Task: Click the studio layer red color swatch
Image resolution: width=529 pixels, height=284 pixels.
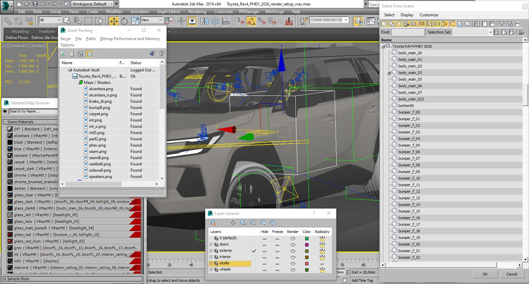Action: (x=307, y=264)
